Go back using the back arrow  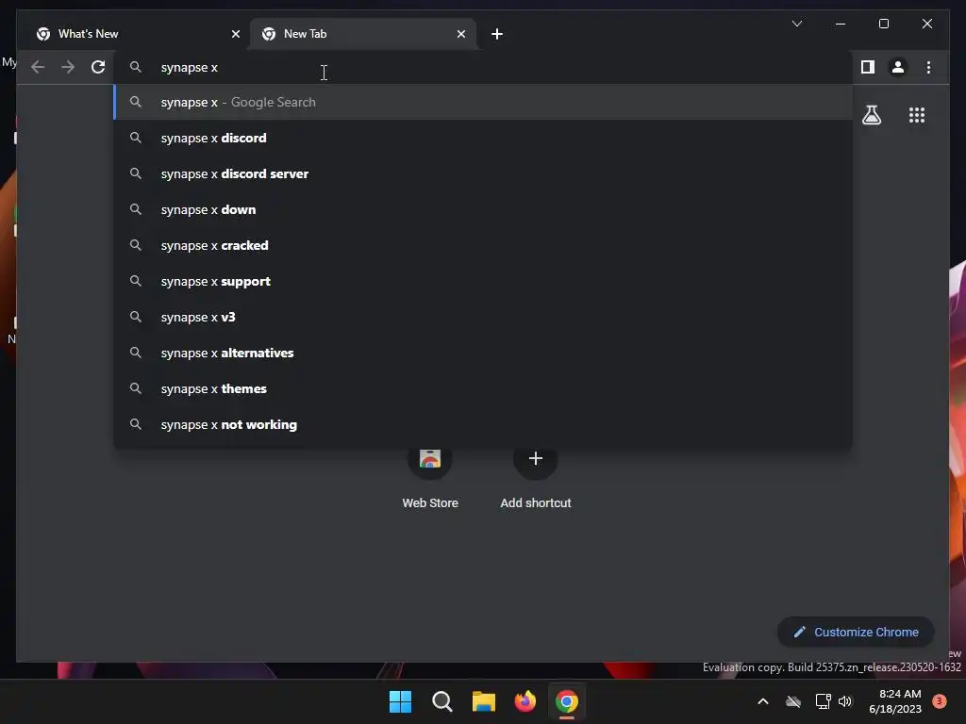[x=38, y=67]
